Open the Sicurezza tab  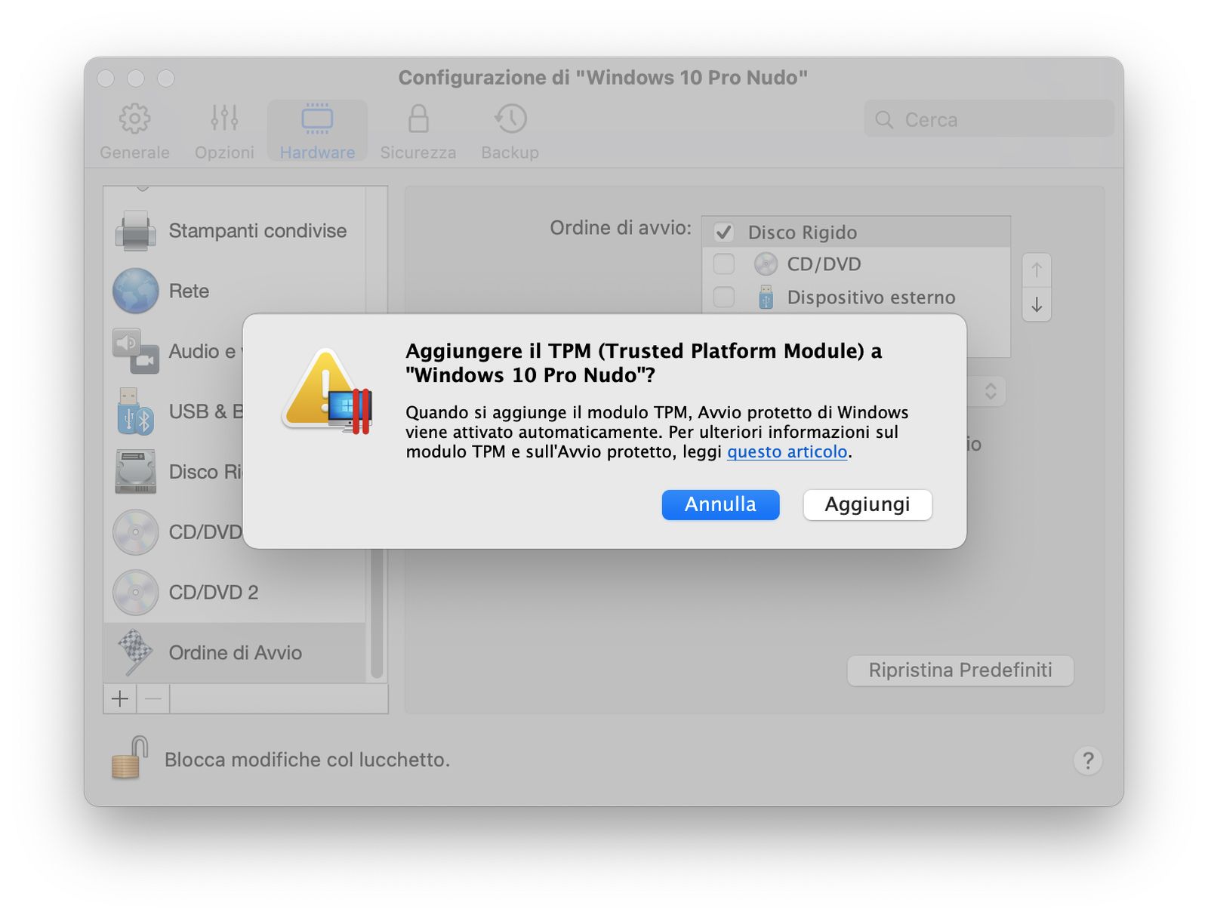point(418,131)
